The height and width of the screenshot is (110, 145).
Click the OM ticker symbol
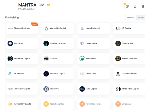[41, 5]
